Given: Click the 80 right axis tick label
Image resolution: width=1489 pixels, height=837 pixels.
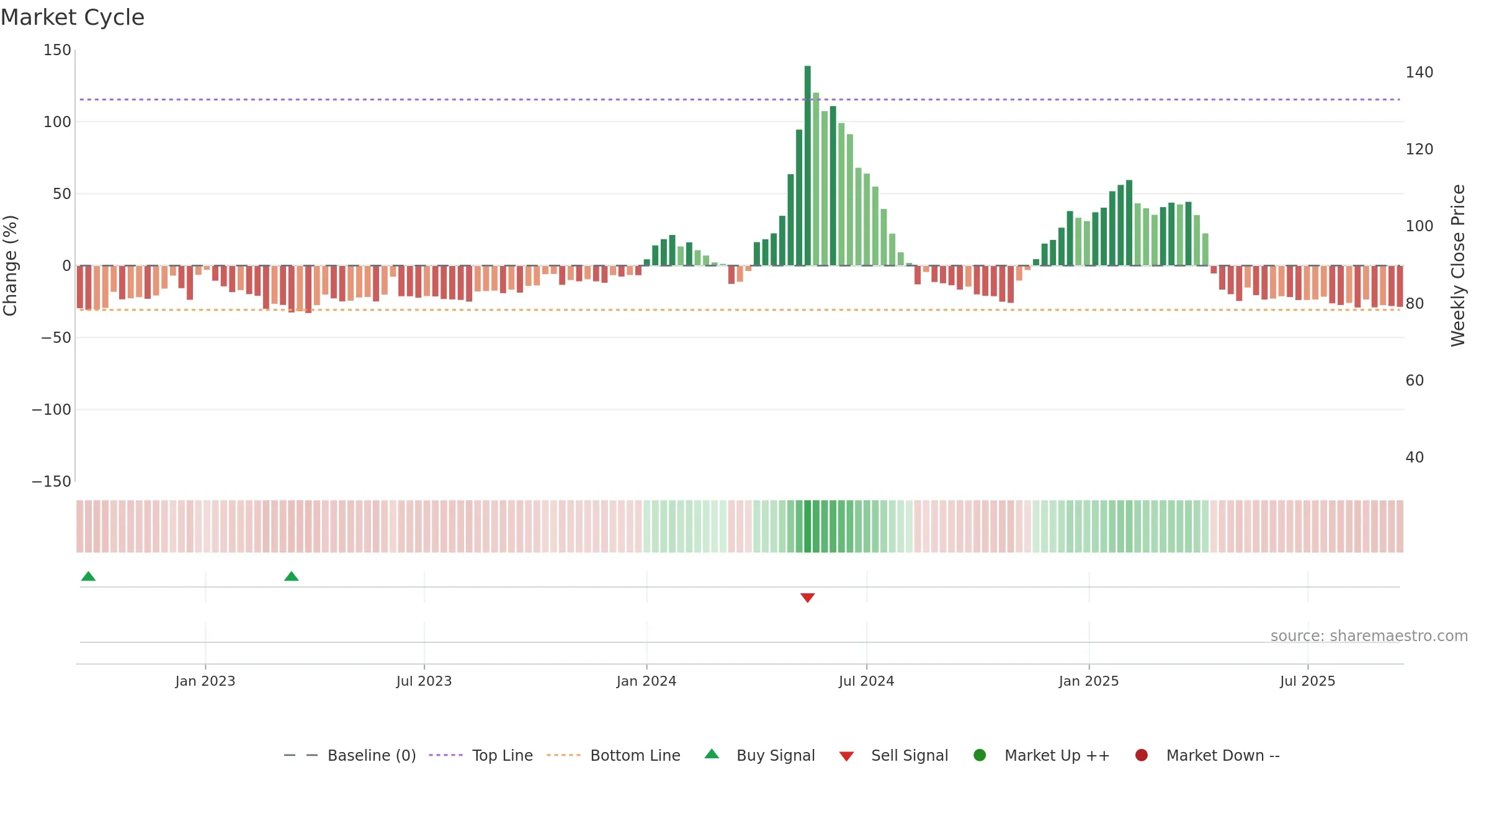Looking at the screenshot, I should [1415, 304].
